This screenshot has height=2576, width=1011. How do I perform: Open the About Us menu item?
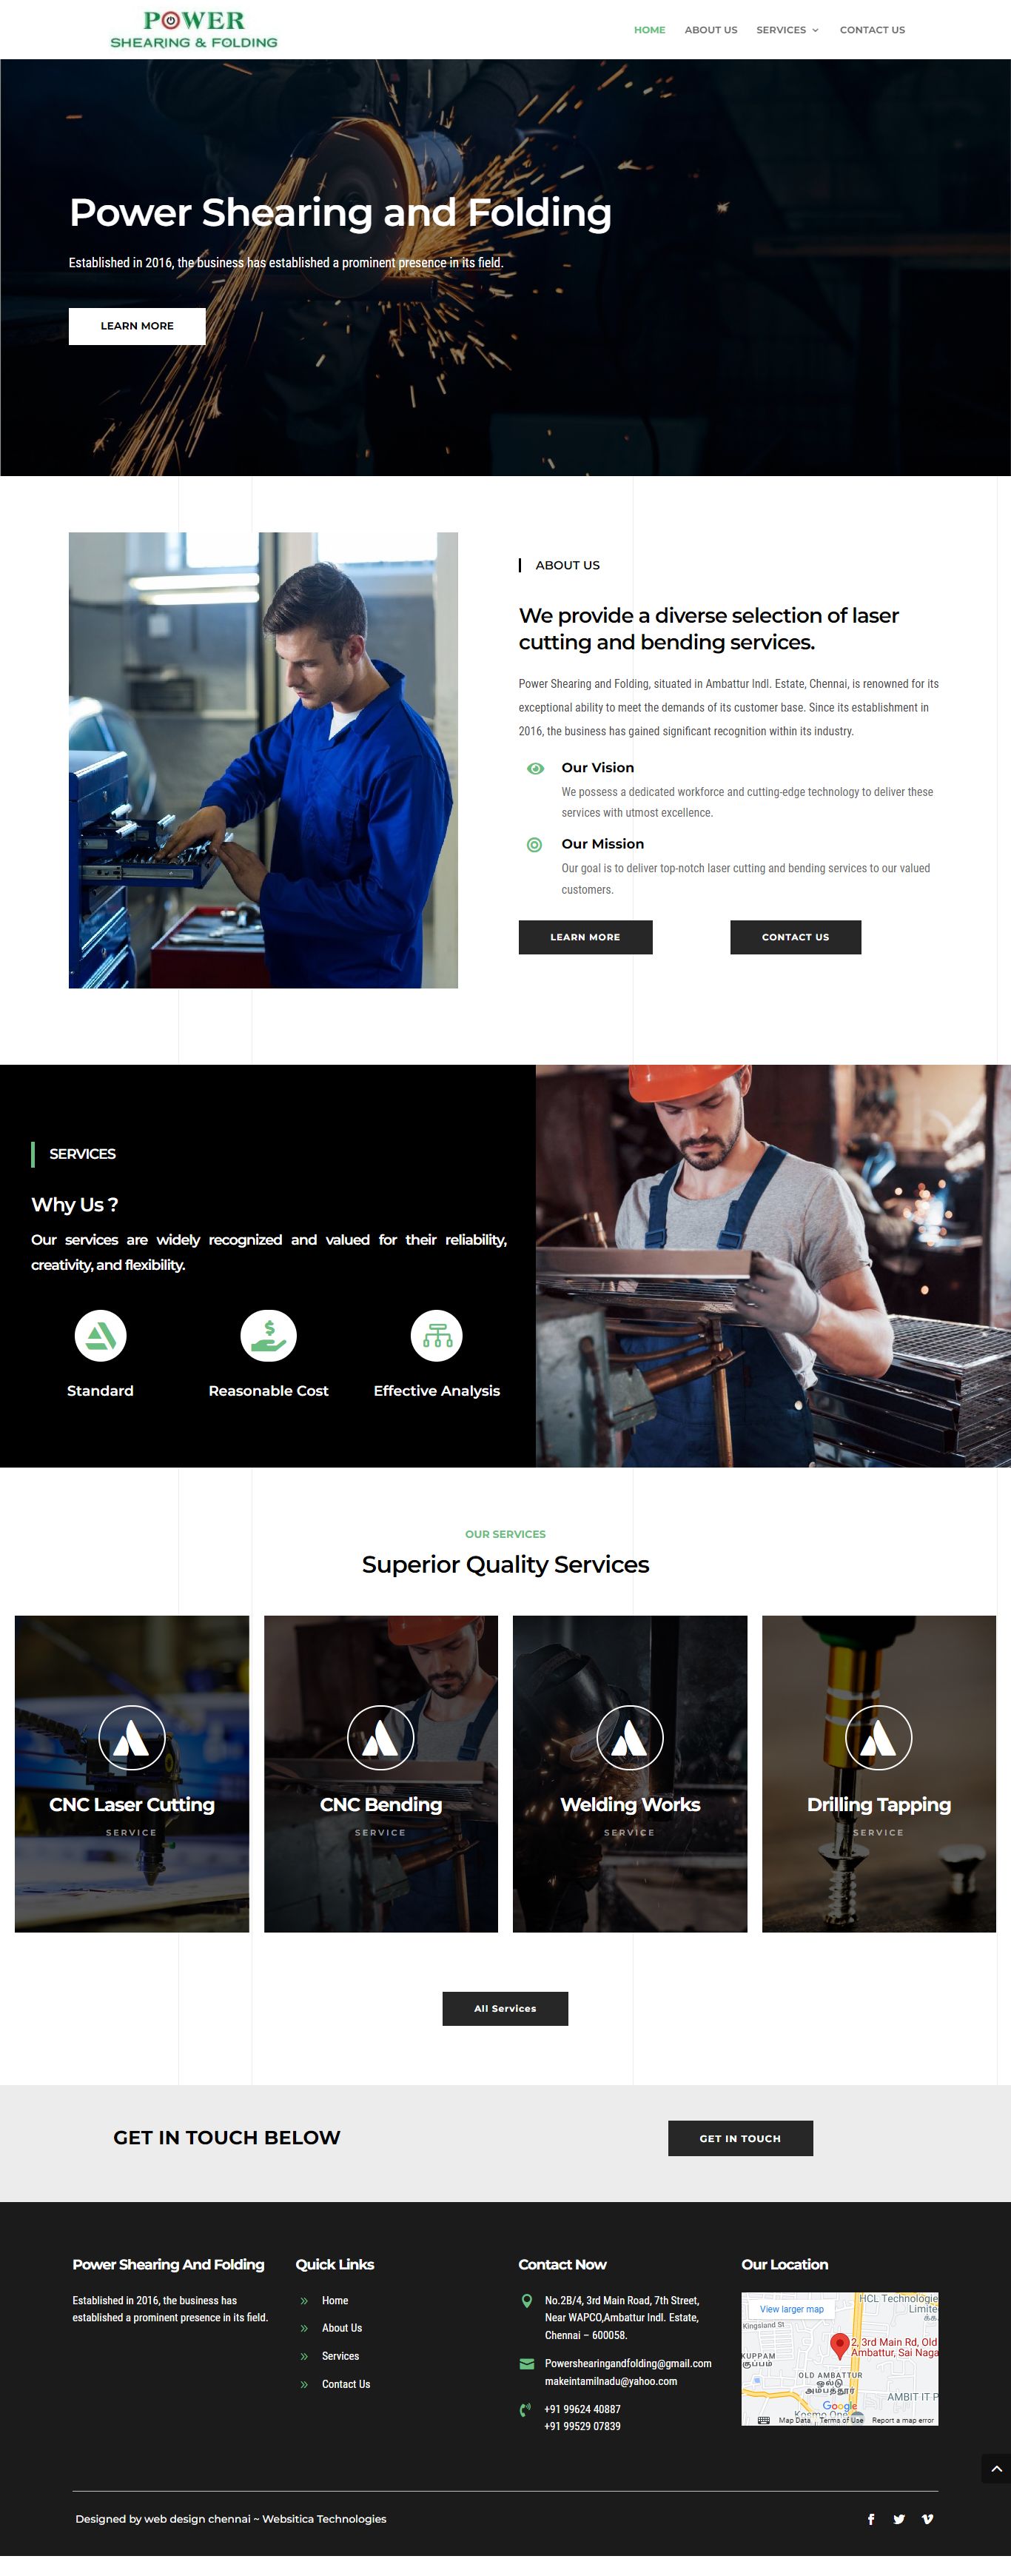711,30
